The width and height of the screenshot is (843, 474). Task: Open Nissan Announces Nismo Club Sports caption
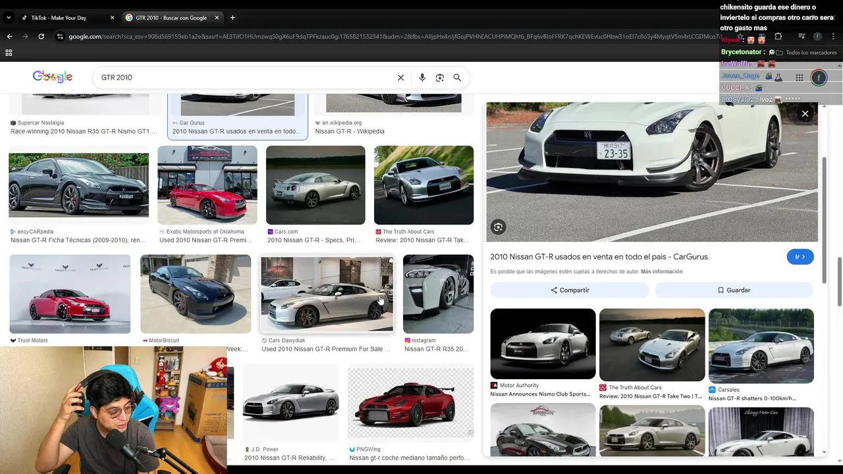point(540,394)
